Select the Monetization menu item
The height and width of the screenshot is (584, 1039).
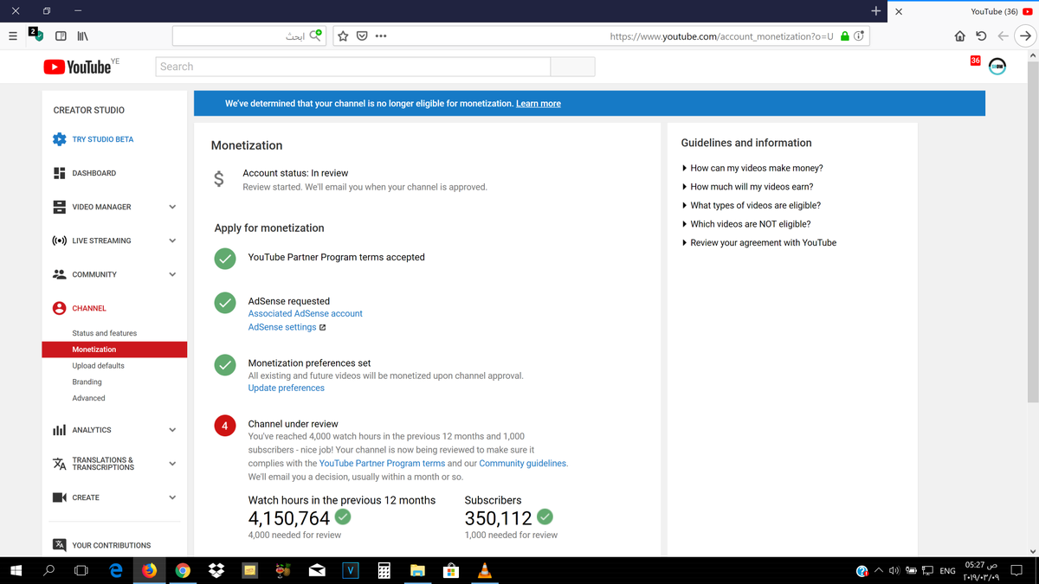pyautogui.click(x=114, y=350)
